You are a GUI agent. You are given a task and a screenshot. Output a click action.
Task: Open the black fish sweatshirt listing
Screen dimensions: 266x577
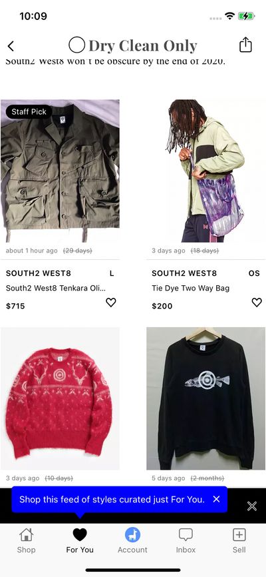(205, 398)
